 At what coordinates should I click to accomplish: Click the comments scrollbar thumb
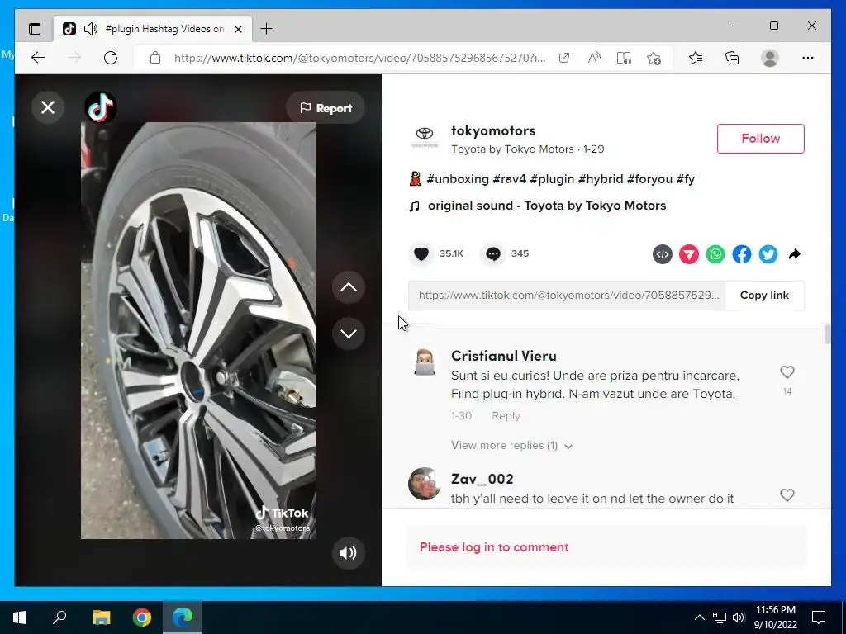pyautogui.click(x=827, y=334)
